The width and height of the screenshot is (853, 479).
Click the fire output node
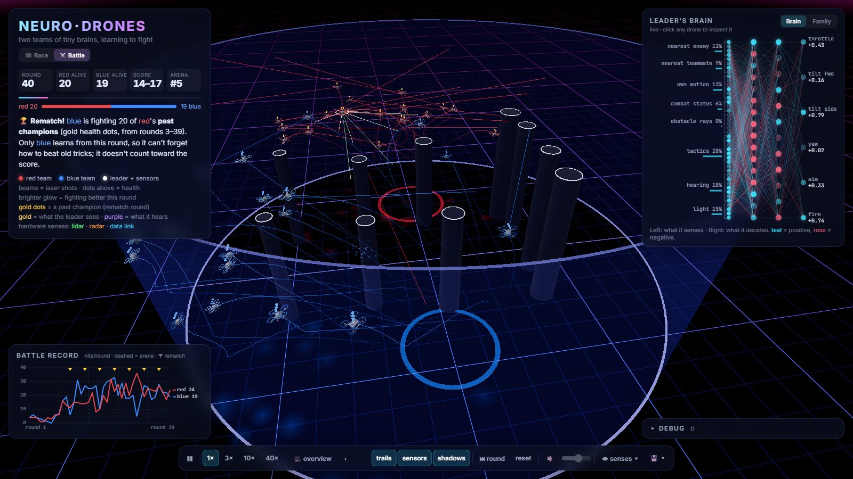pos(803,217)
